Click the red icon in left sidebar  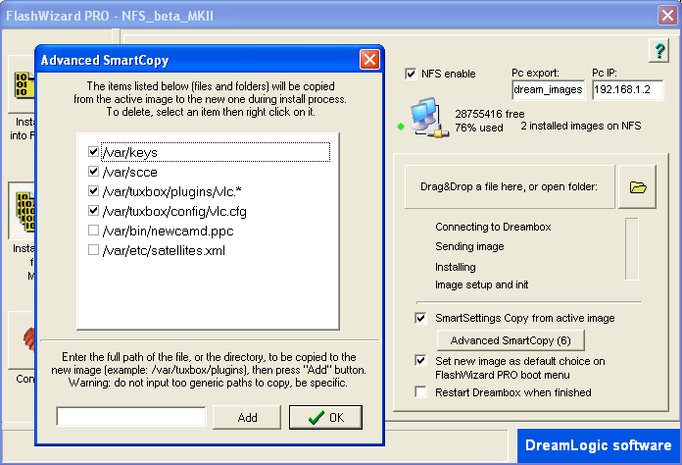point(28,338)
